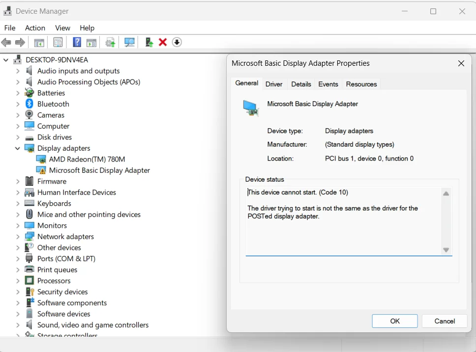Switch to the Events tab
The image size is (476, 352).
point(328,84)
